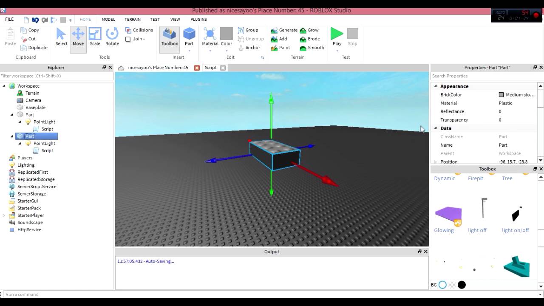Open the FILE menu
This screenshot has height=306, width=544.
tap(9, 20)
